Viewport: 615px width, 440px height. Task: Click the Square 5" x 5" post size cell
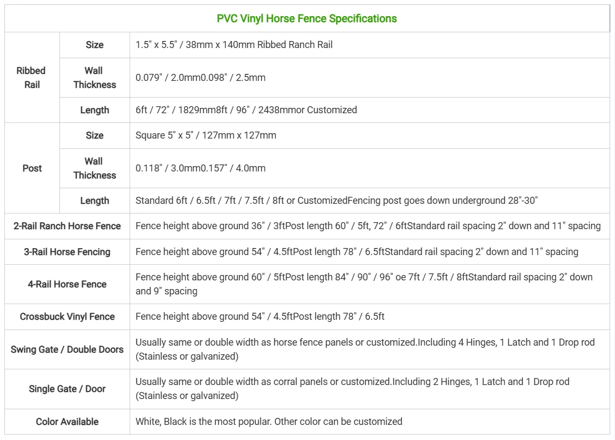coord(206,136)
